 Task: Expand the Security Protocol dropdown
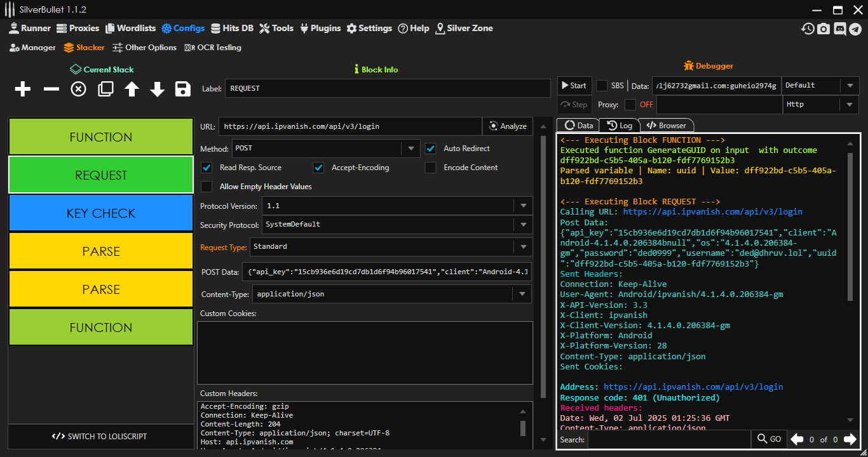(523, 225)
